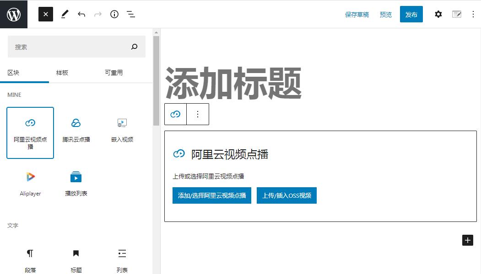Click the scrollbar up arrow
The width and height of the screenshot is (481, 274).
(156, 32)
